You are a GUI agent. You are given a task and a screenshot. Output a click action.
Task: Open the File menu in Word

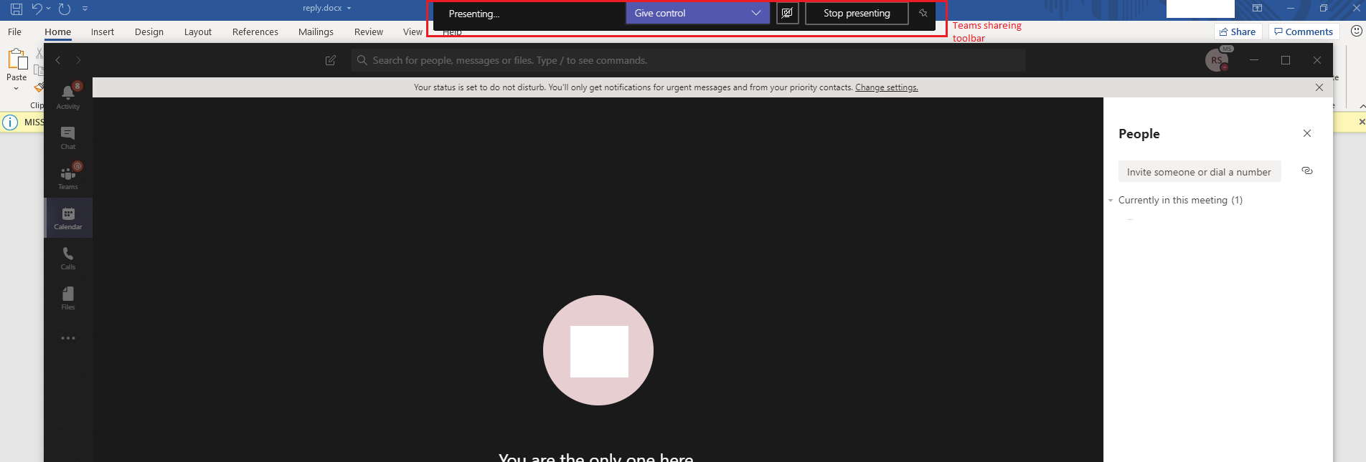14,32
